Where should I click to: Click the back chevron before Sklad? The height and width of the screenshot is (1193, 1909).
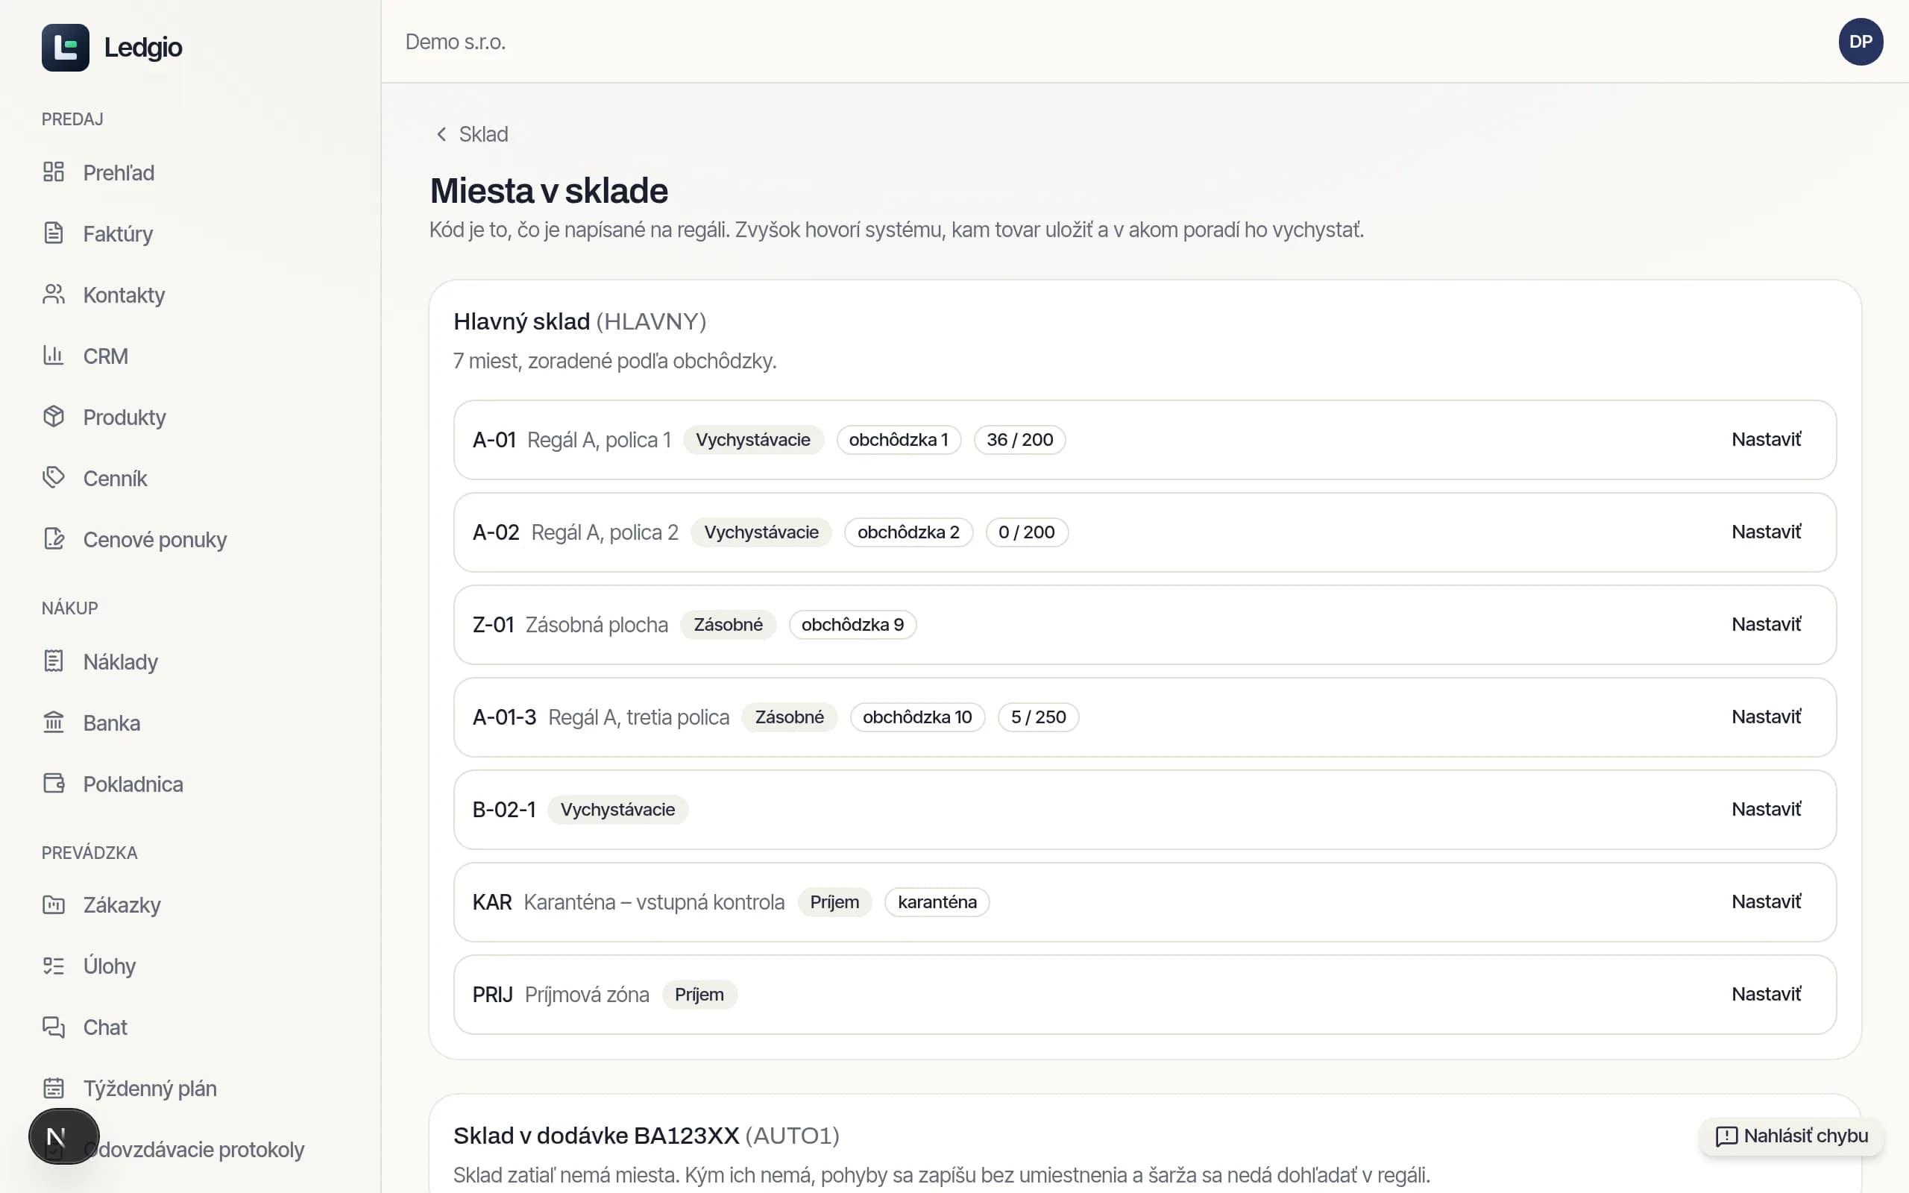click(441, 134)
